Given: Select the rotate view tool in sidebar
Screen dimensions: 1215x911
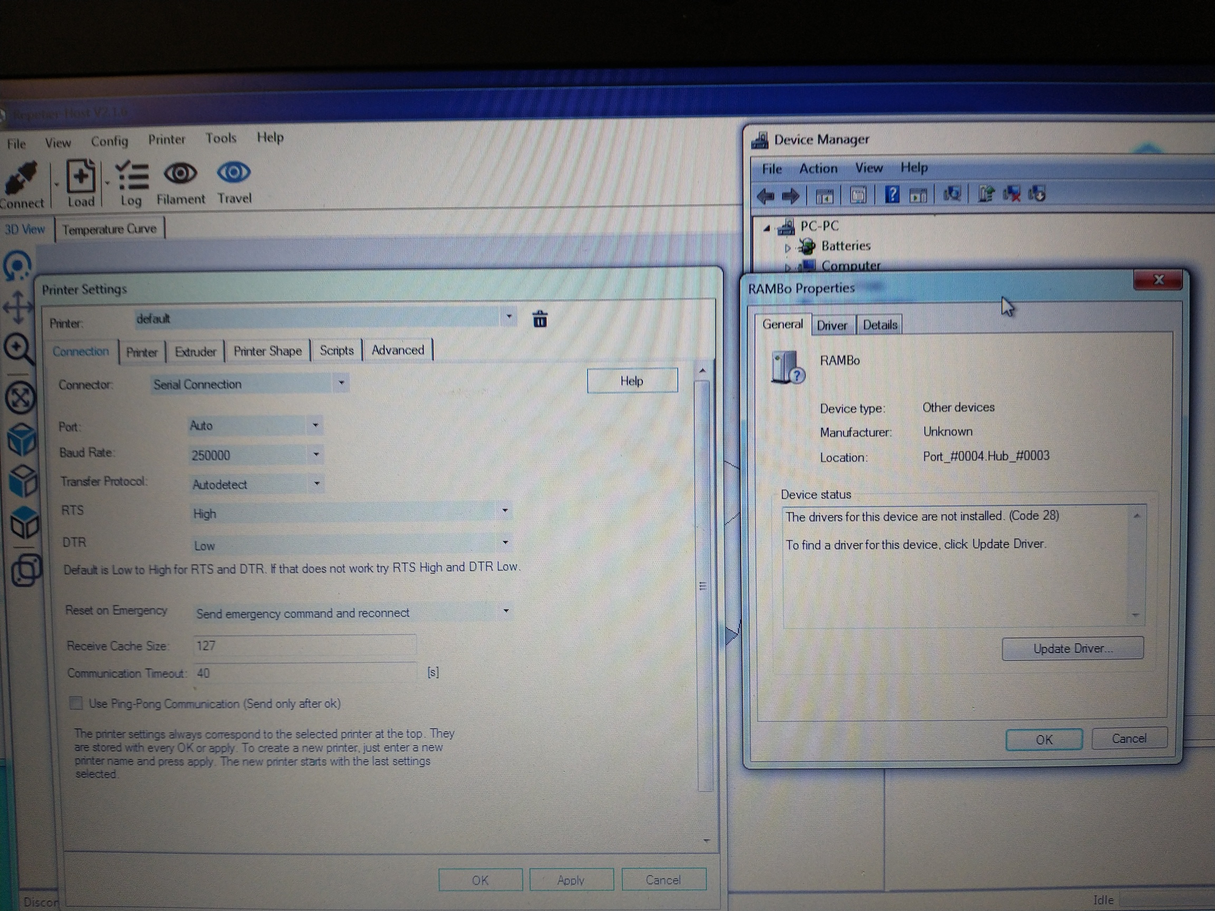Looking at the screenshot, I should (x=18, y=265).
